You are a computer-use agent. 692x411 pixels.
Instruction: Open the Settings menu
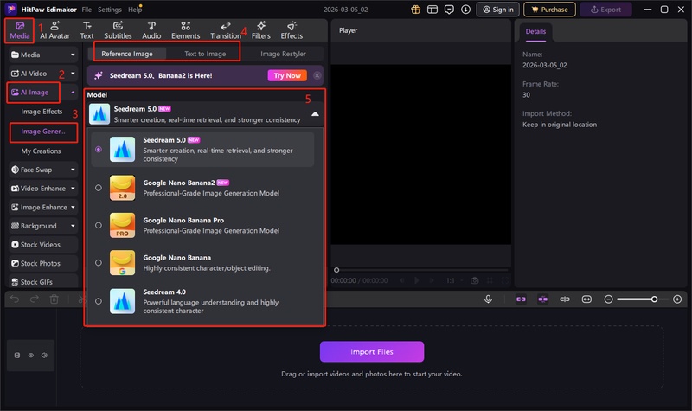tap(110, 10)
